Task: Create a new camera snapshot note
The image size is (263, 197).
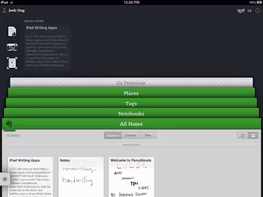Action: [x=12, y=47]
